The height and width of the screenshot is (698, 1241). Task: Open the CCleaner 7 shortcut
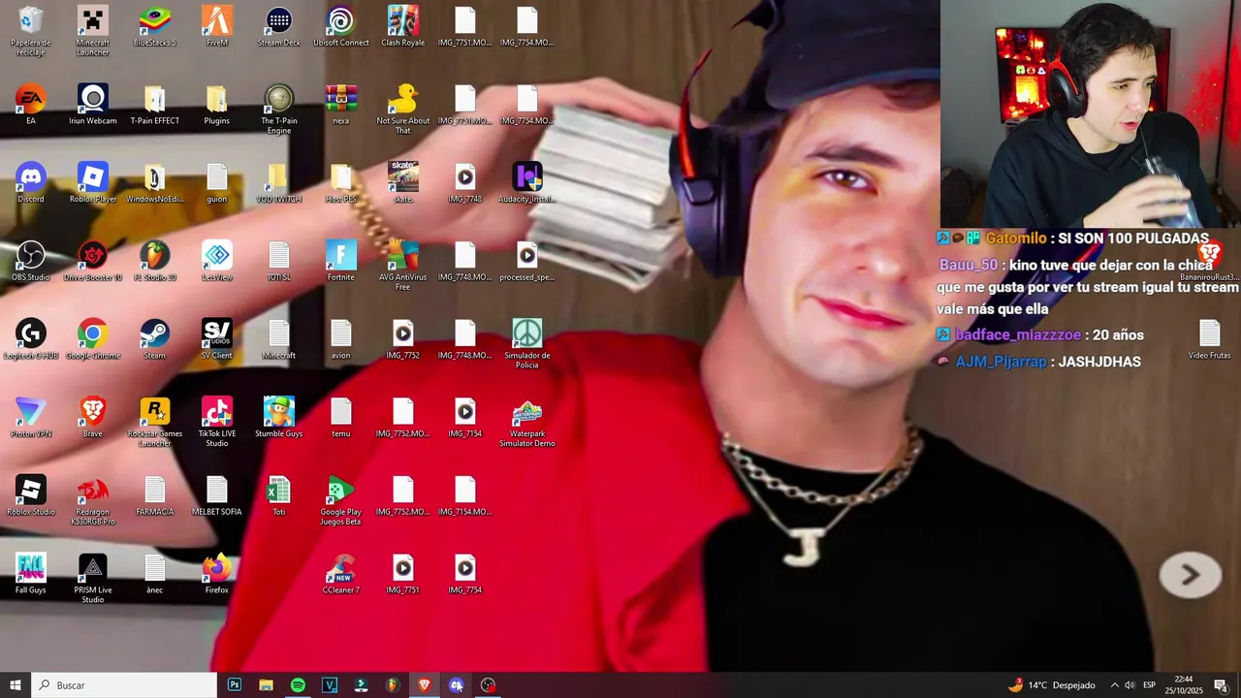click(x=341, y=575)
